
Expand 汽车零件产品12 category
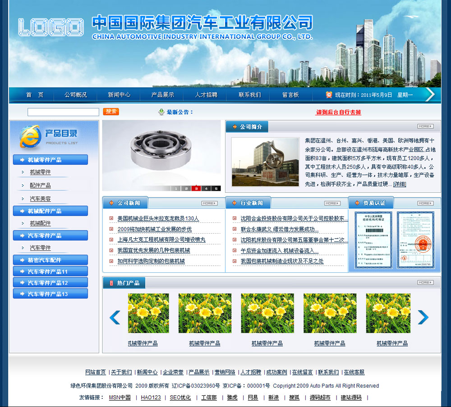pos(51,283)
